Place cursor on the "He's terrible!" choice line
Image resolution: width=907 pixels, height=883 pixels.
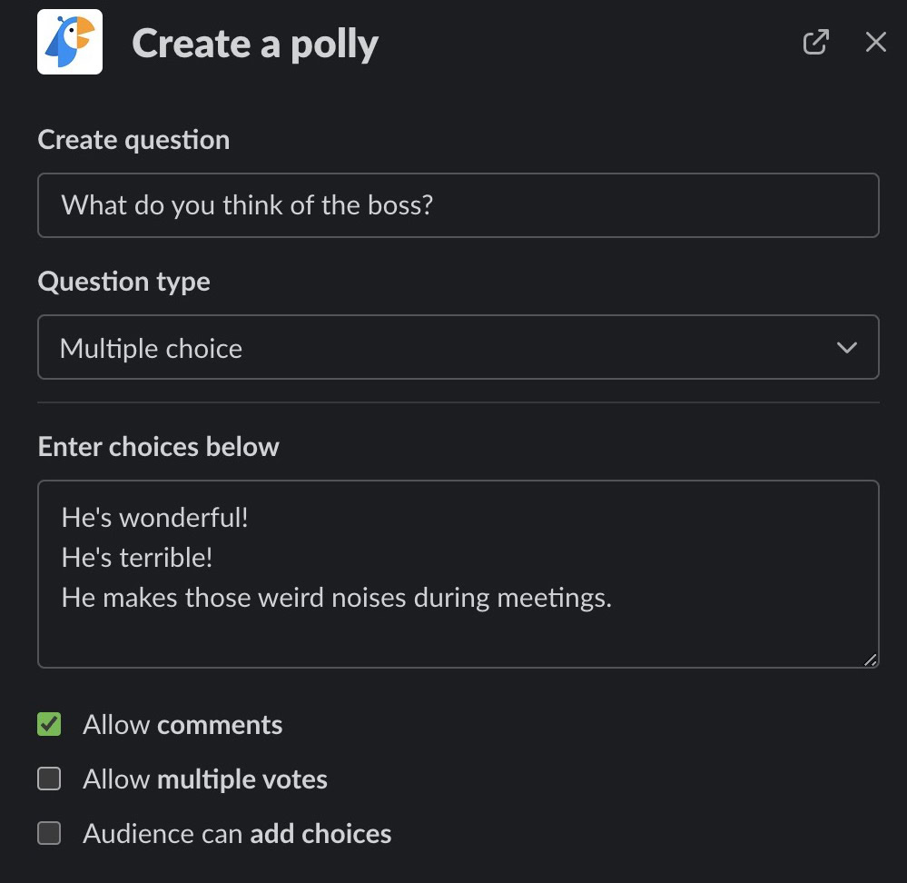(x=137, y=557)
